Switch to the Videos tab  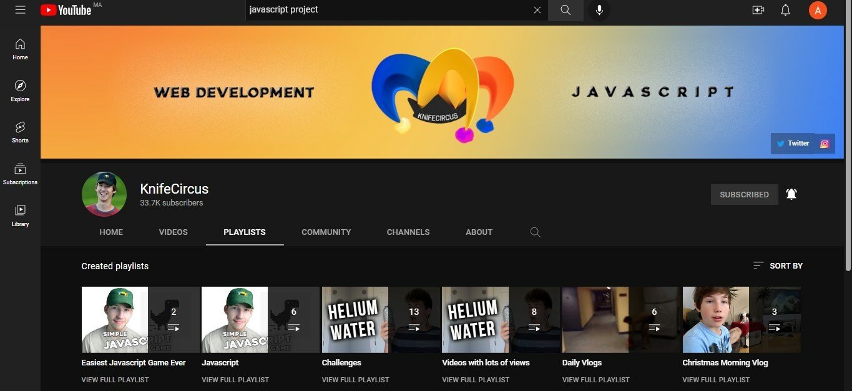(173, 232)
